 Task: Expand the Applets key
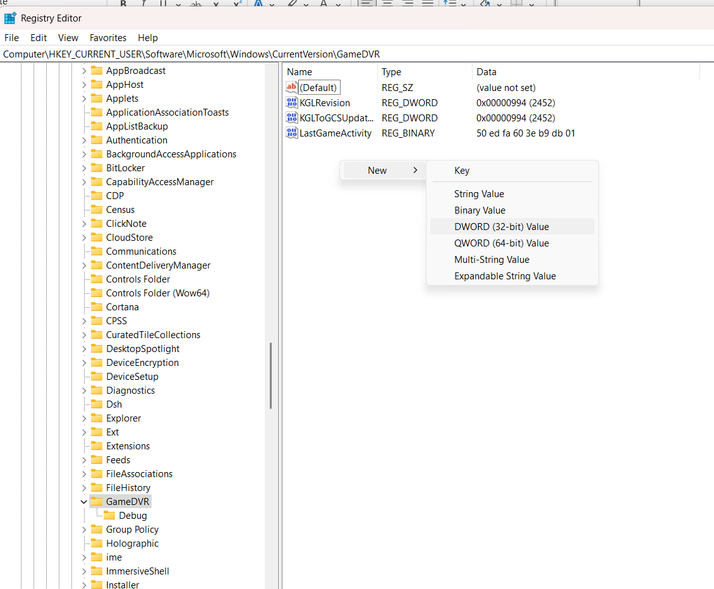(84, 99)
